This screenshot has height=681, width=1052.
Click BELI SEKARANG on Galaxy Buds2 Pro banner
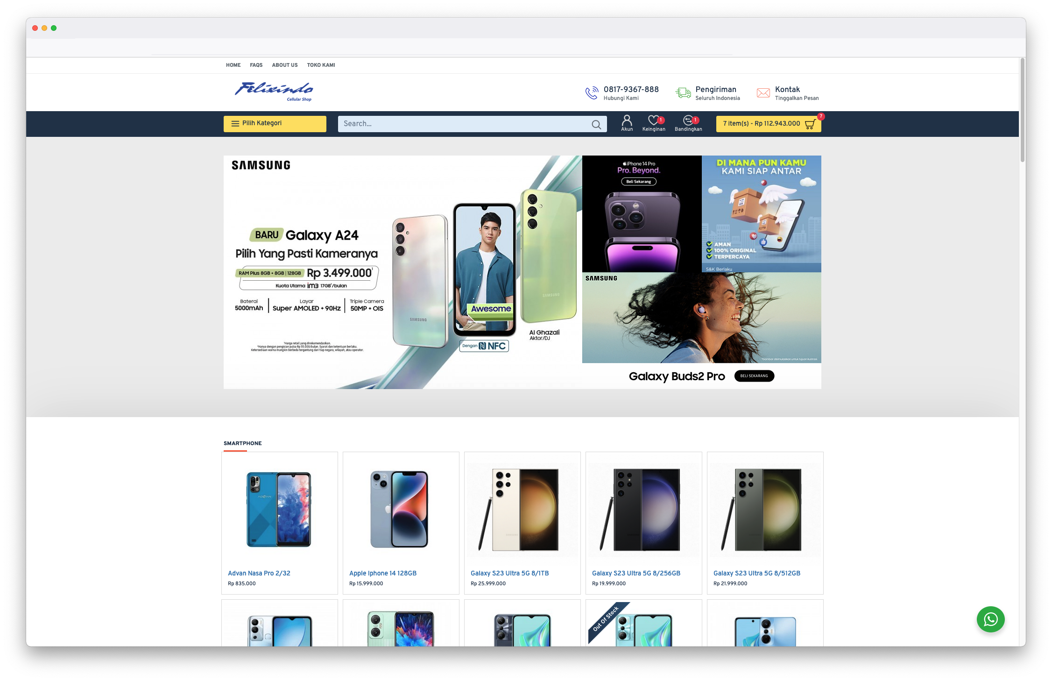point(754,376)
